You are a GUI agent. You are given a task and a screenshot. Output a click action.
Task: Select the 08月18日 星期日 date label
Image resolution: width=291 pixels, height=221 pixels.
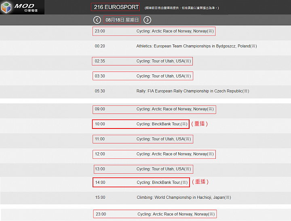122,20
